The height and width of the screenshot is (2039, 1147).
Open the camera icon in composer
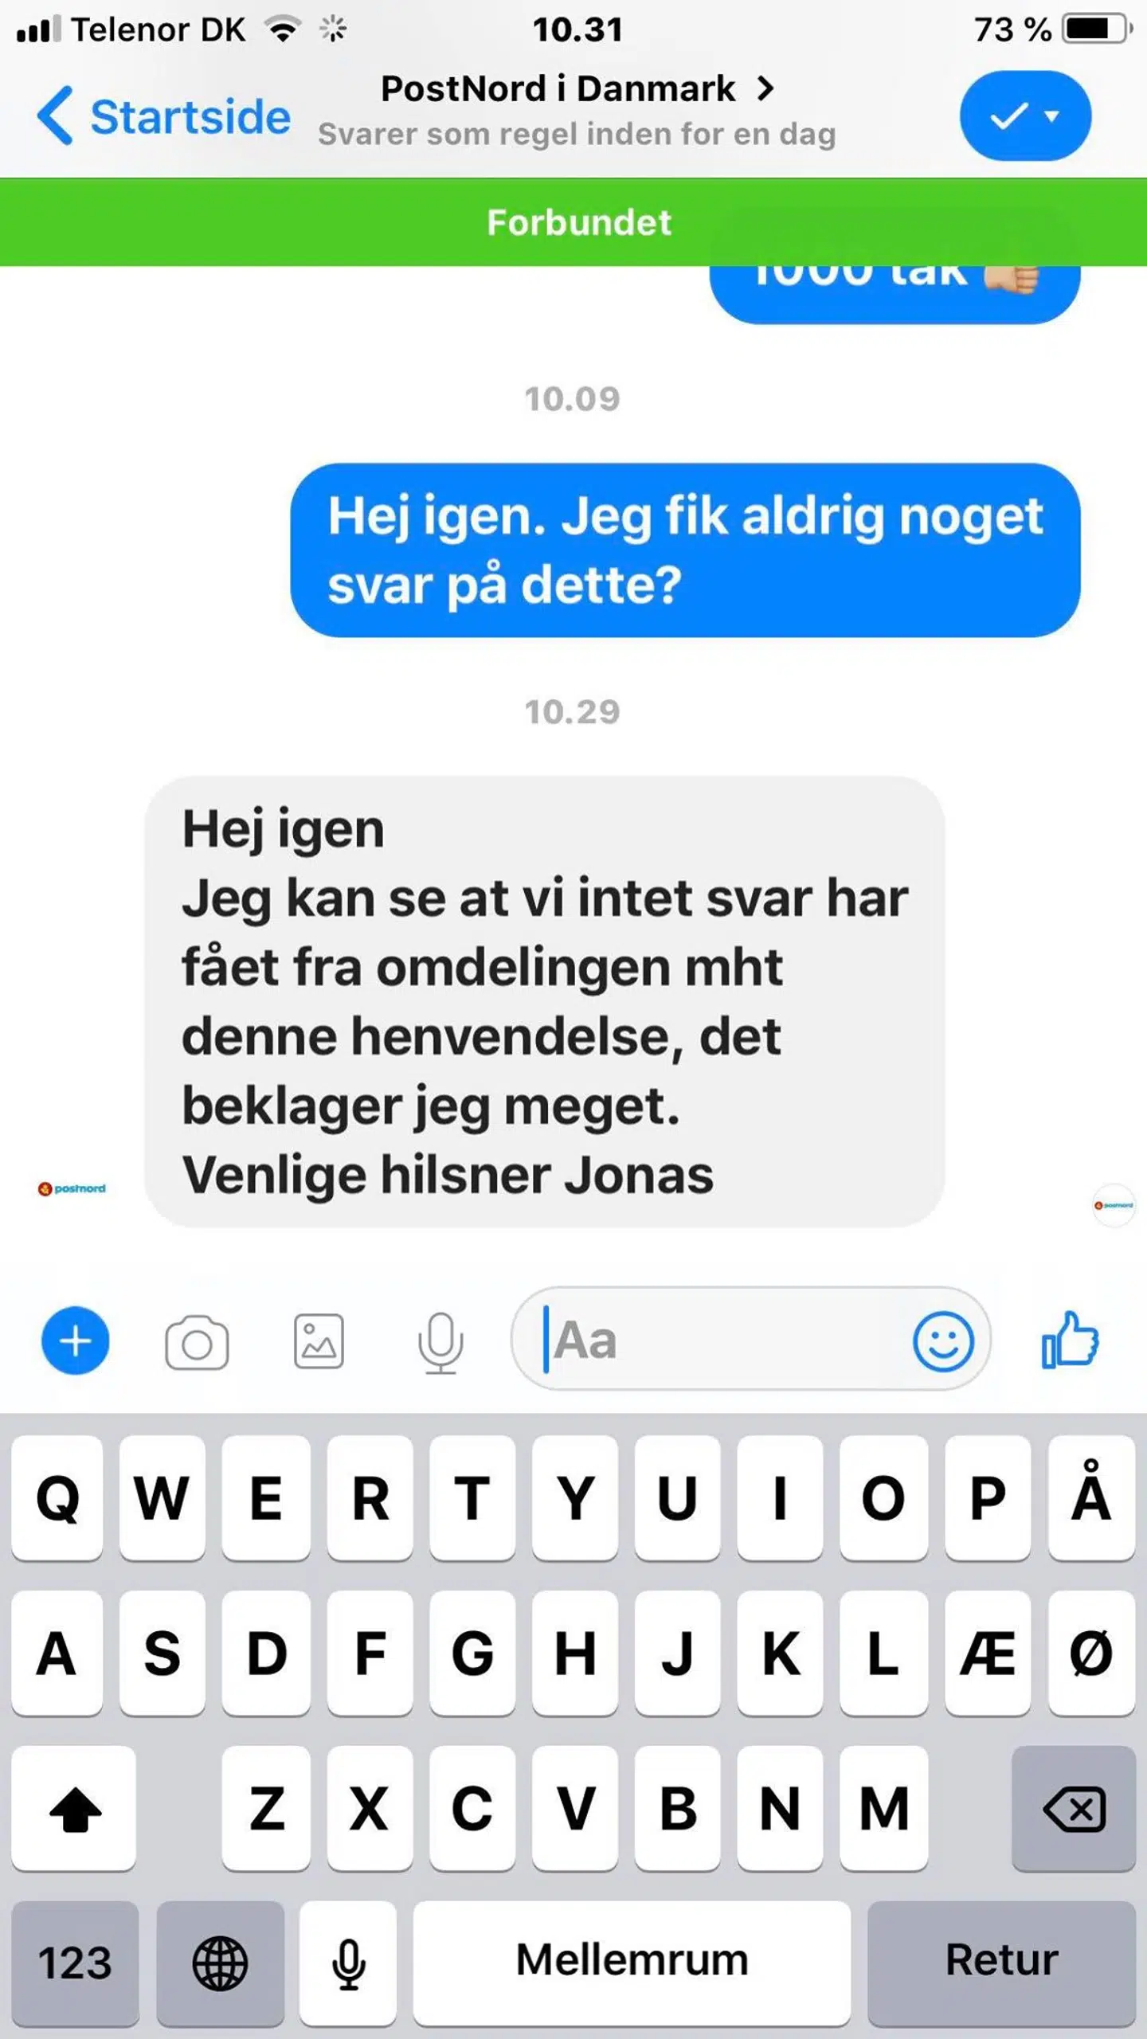coord(197,1342)
